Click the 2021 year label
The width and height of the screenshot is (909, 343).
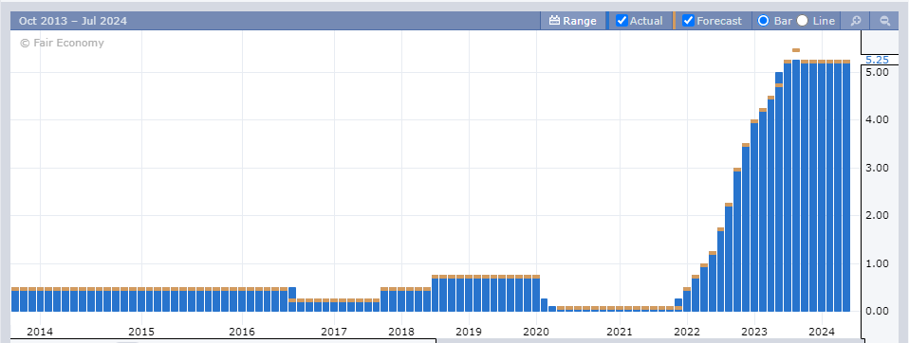620,332
